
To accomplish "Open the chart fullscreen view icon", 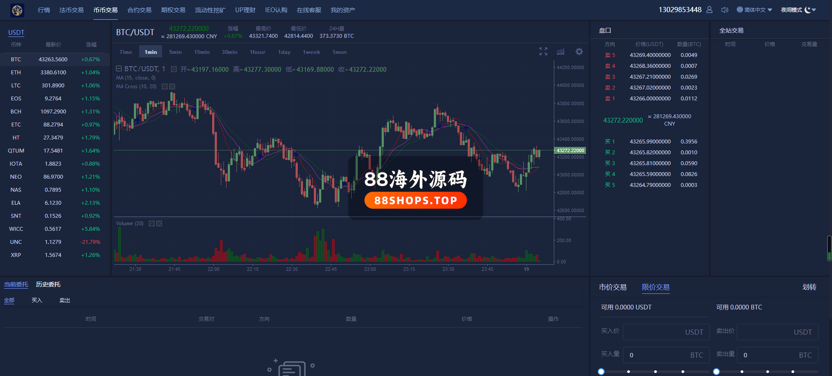I will (x=543, y=51).
